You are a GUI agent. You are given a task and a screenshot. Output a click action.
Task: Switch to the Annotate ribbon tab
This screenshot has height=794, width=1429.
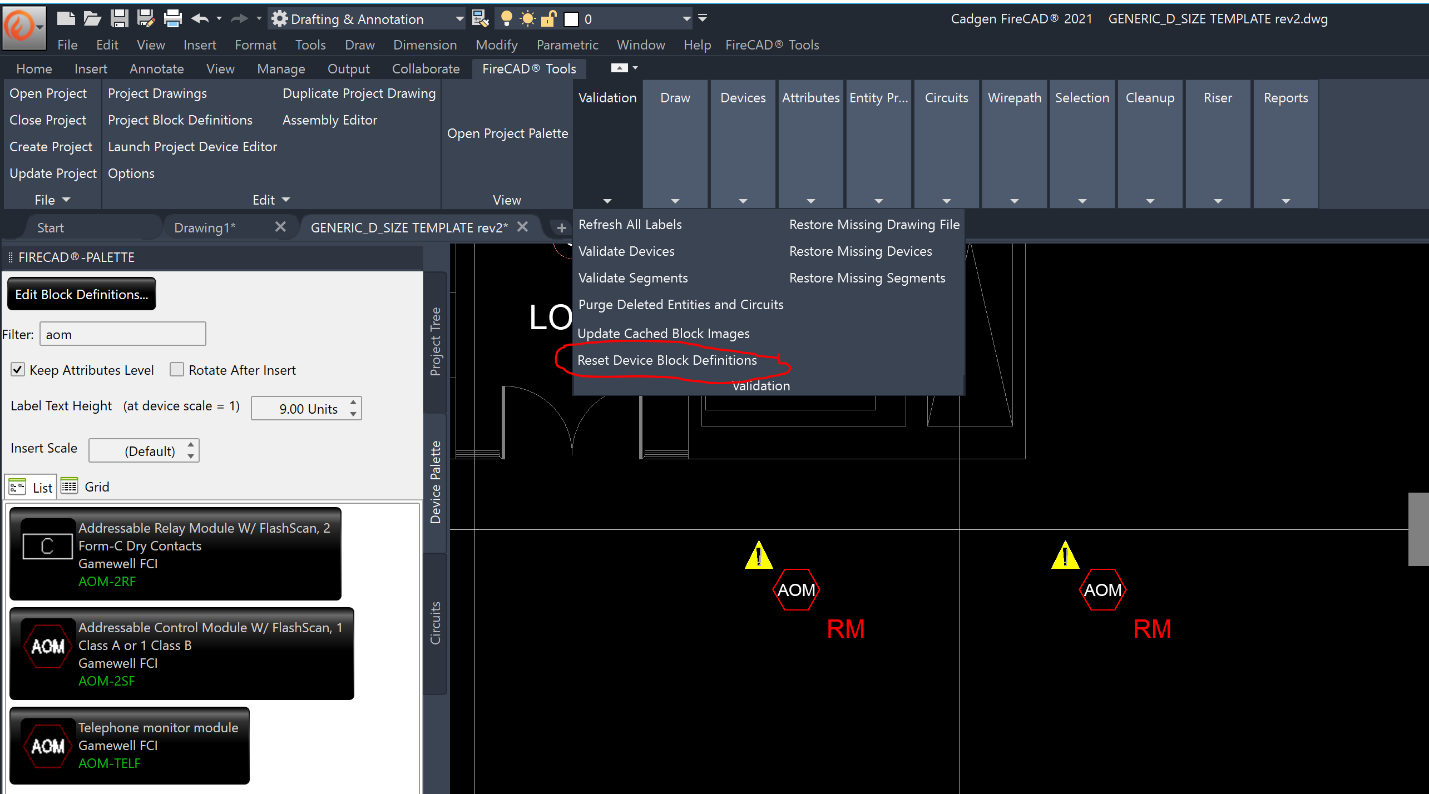157,69
